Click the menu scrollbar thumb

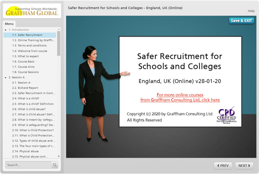click(59, 43)
